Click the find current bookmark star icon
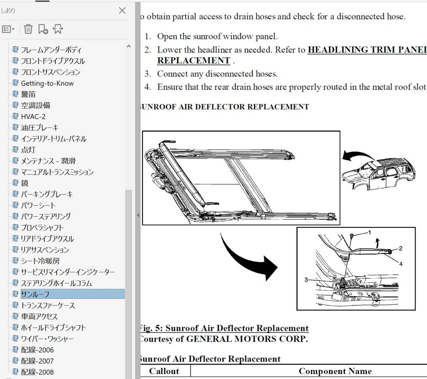This screenshot has width=427, height=379. pyautogui.click(x=58, y=29)
